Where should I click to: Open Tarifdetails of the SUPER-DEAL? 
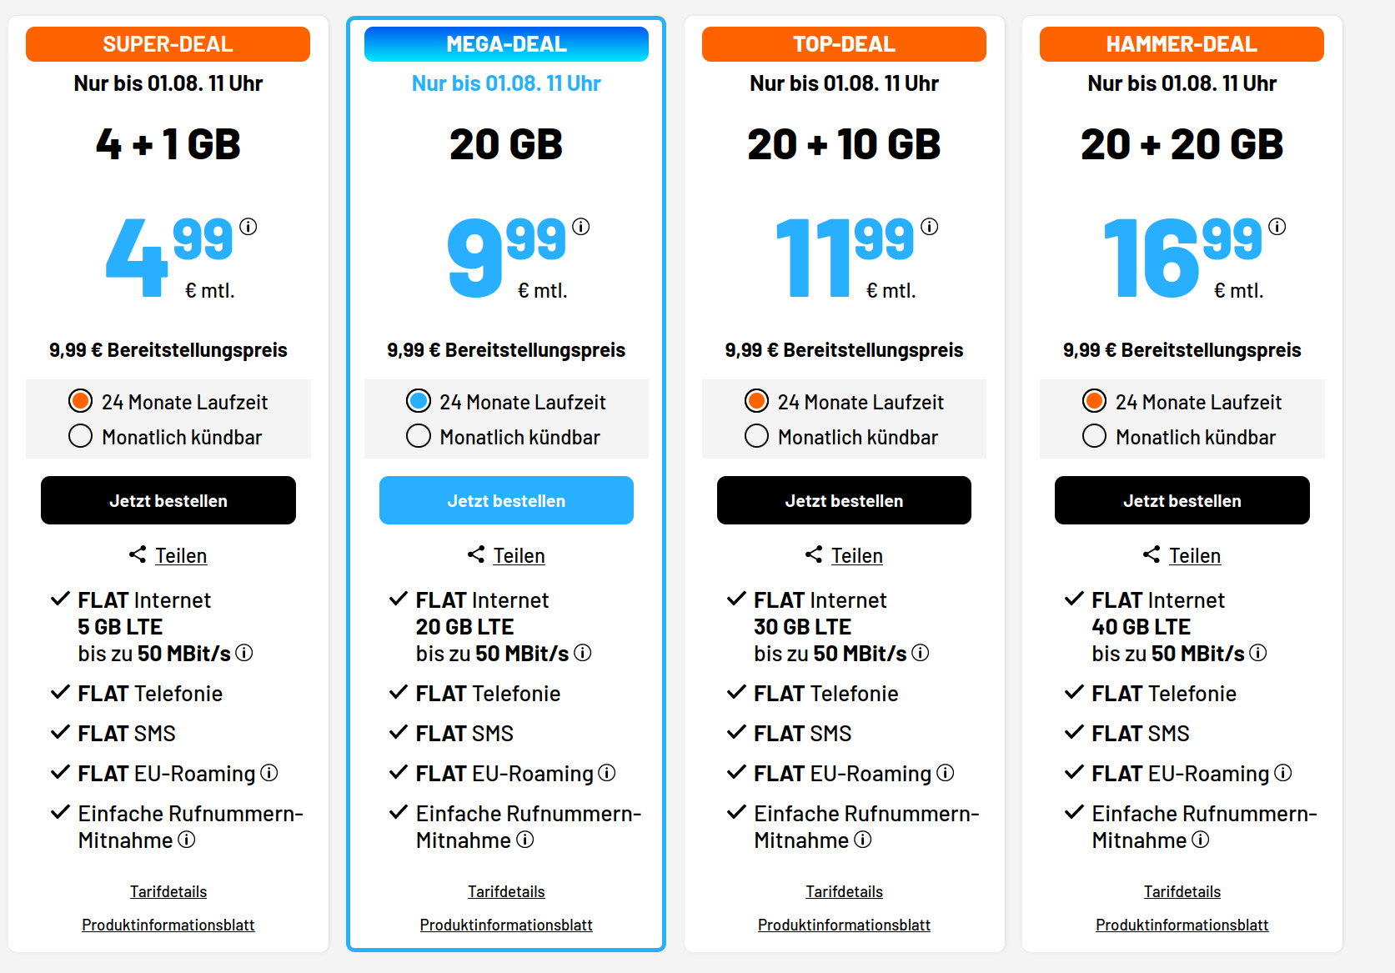[168, 891]
